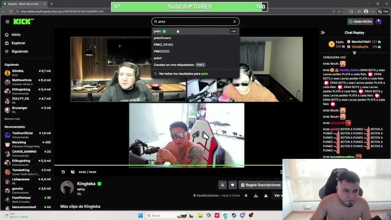Viewport: 391px width, 220px height.
Task: Click the gior89 chat username
Action: pos(334,129)
